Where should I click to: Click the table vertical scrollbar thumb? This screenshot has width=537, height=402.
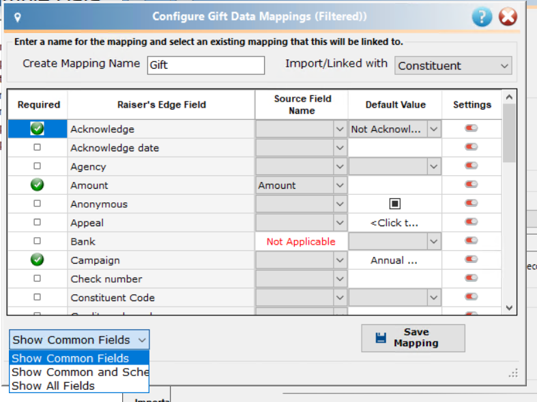pos(509,134)
